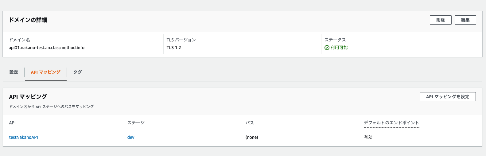The height and width of the screenshot is (156, 486).
Task: Open the タグ tab
Action: [77, 72]
